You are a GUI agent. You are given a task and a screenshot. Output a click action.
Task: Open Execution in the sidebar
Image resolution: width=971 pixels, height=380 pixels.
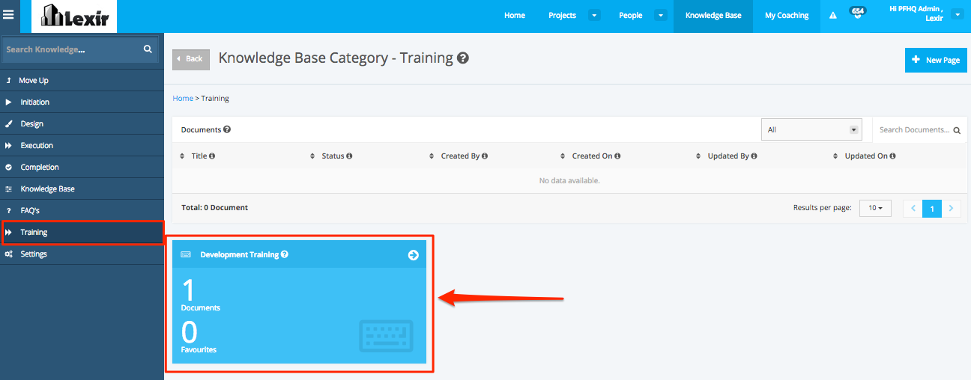coord(82,145)
